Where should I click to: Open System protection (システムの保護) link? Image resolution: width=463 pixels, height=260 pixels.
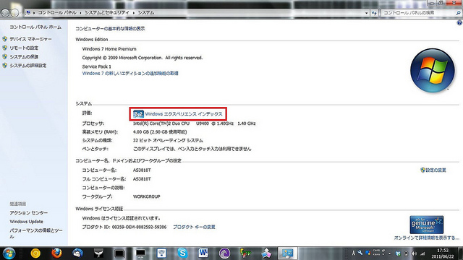[x=24, y=57]
